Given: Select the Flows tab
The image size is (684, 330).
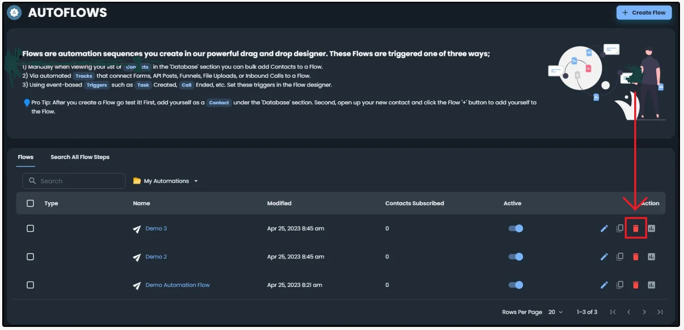Looking at the screenshot, I should [x=25, y=157].
